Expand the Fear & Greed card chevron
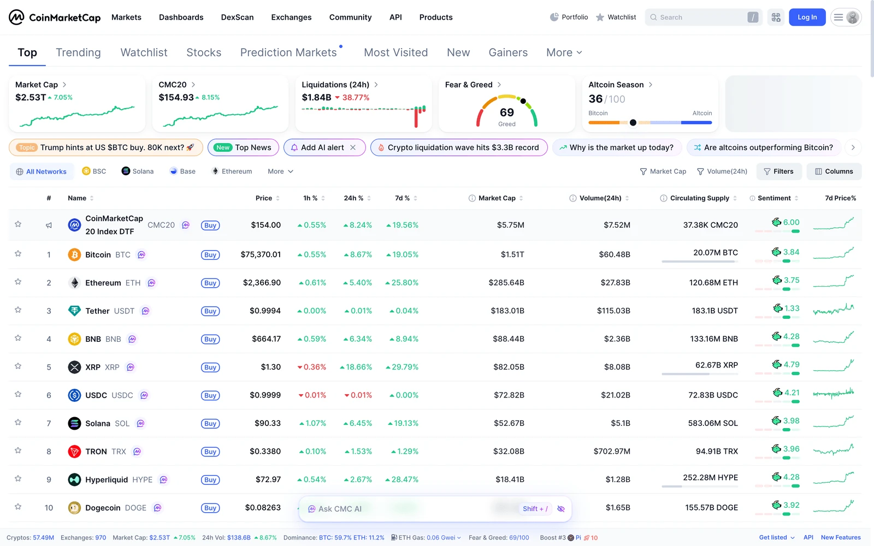The image size is (874, 546). pyautogui.click(x=499, y=85)
